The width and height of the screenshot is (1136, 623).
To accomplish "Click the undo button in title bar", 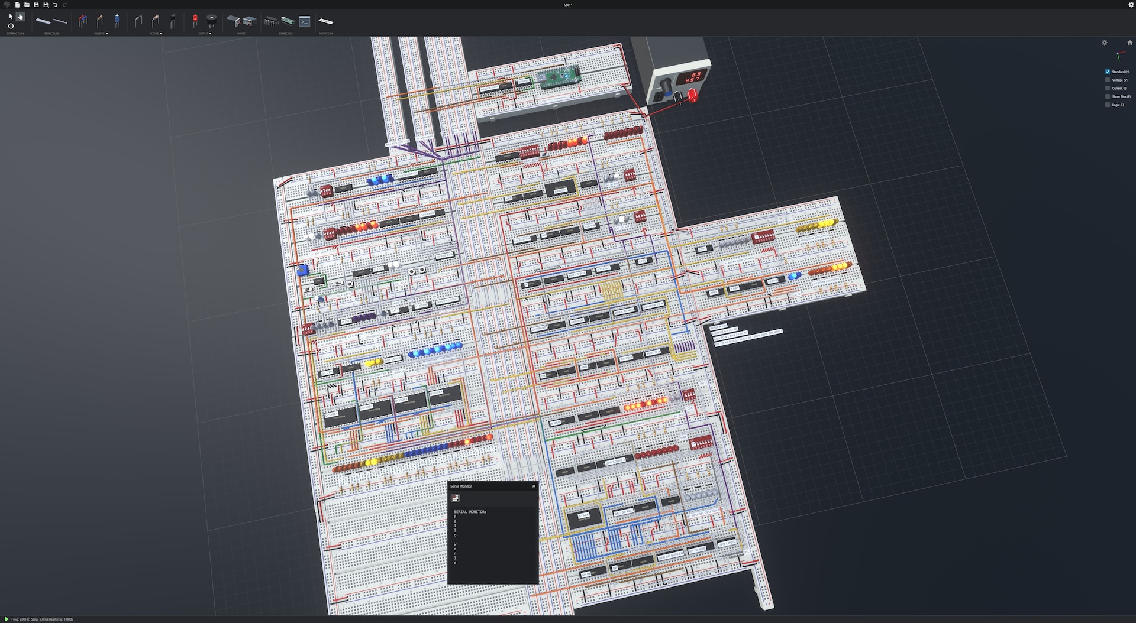I will (55, 5).
